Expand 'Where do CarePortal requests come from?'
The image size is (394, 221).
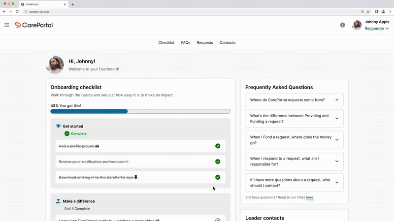294,100
